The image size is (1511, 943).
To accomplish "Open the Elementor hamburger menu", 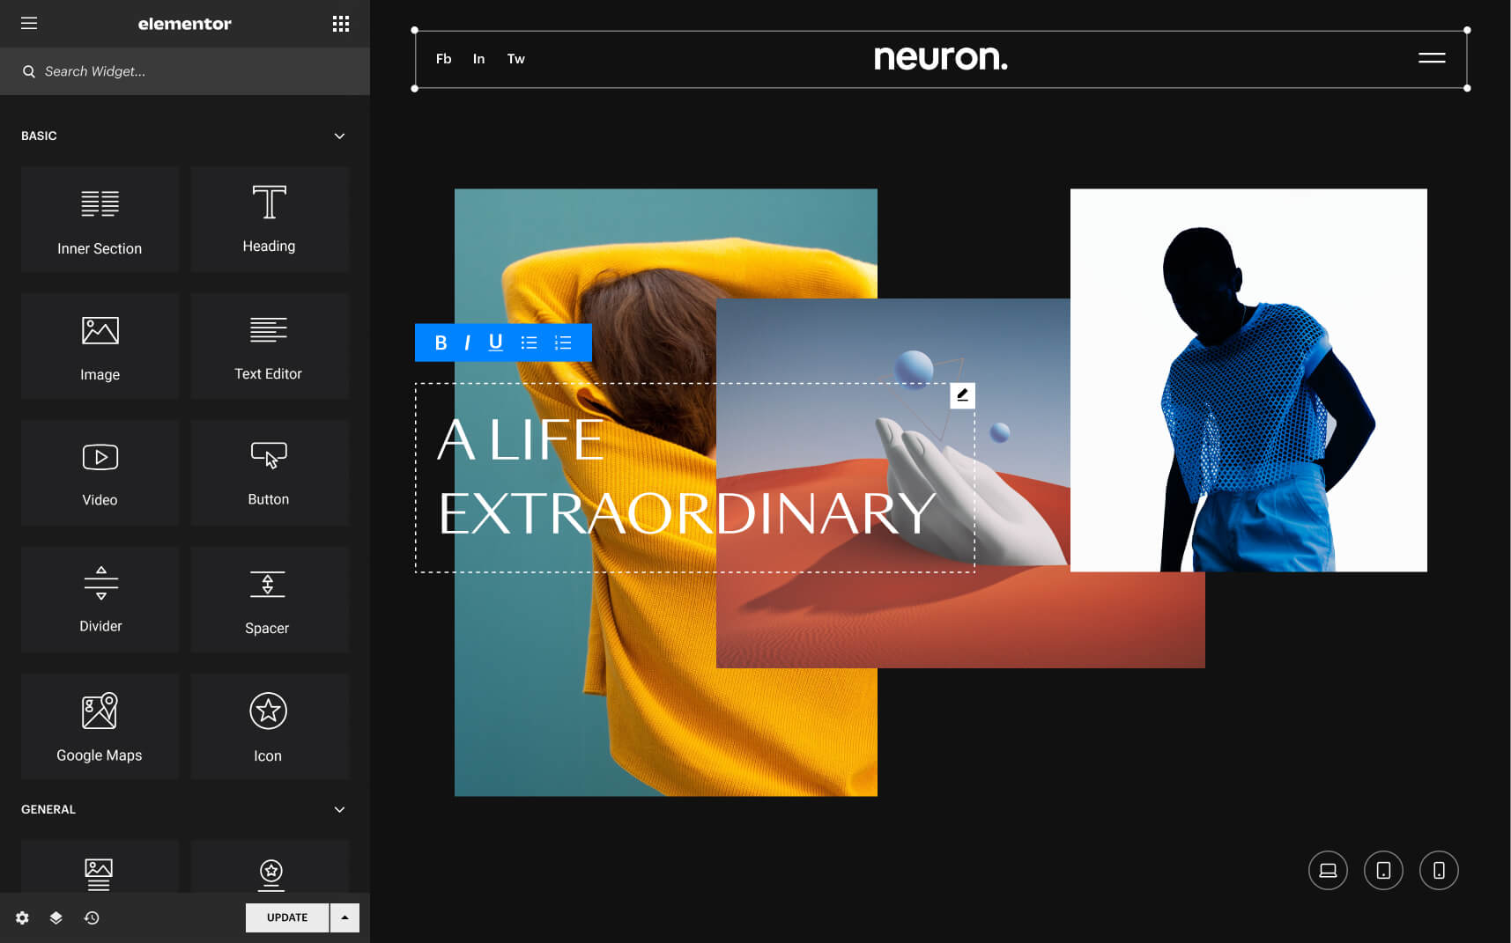I will coord(29,24).
